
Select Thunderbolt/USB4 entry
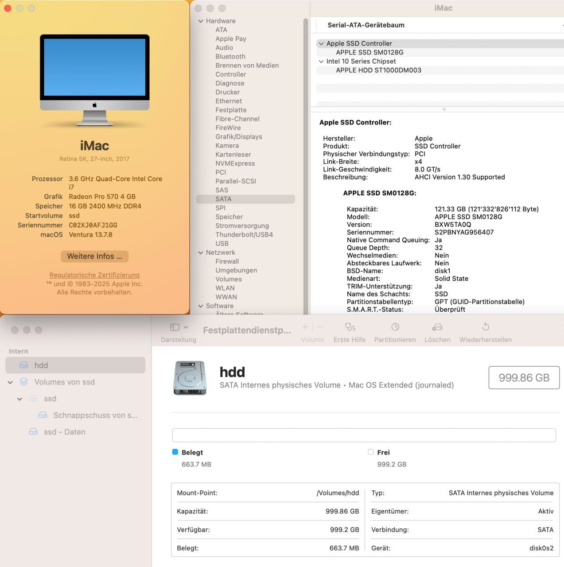244,234
